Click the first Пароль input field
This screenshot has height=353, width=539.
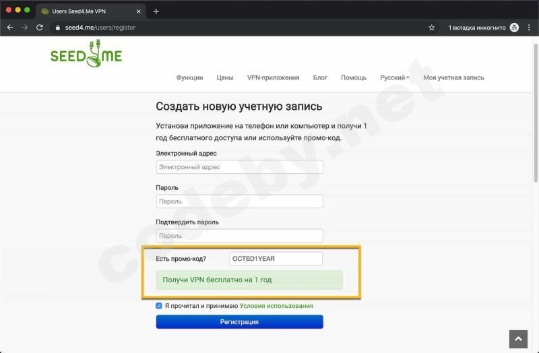pos(239,201)
